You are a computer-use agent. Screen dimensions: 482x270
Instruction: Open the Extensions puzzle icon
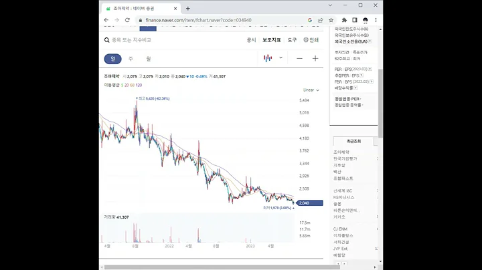[344, 20]
